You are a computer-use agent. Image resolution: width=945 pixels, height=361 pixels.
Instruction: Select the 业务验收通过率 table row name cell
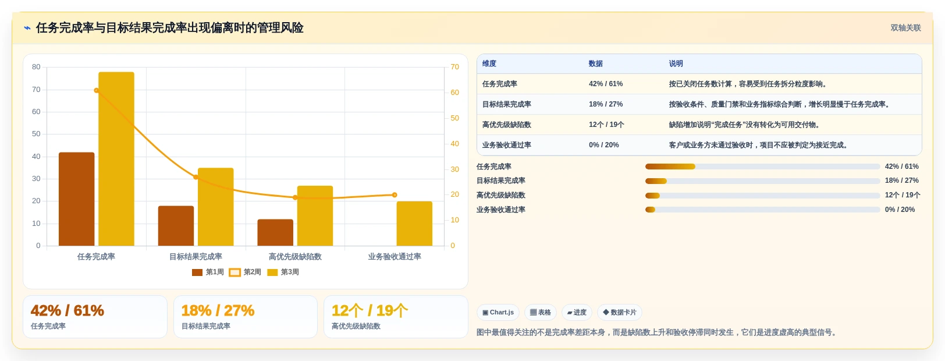click(x=530, y=146)
